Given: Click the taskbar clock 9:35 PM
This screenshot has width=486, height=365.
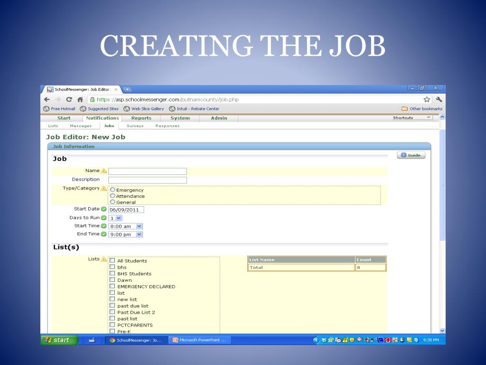Looking at the screenshot, I should coord(431,340).
